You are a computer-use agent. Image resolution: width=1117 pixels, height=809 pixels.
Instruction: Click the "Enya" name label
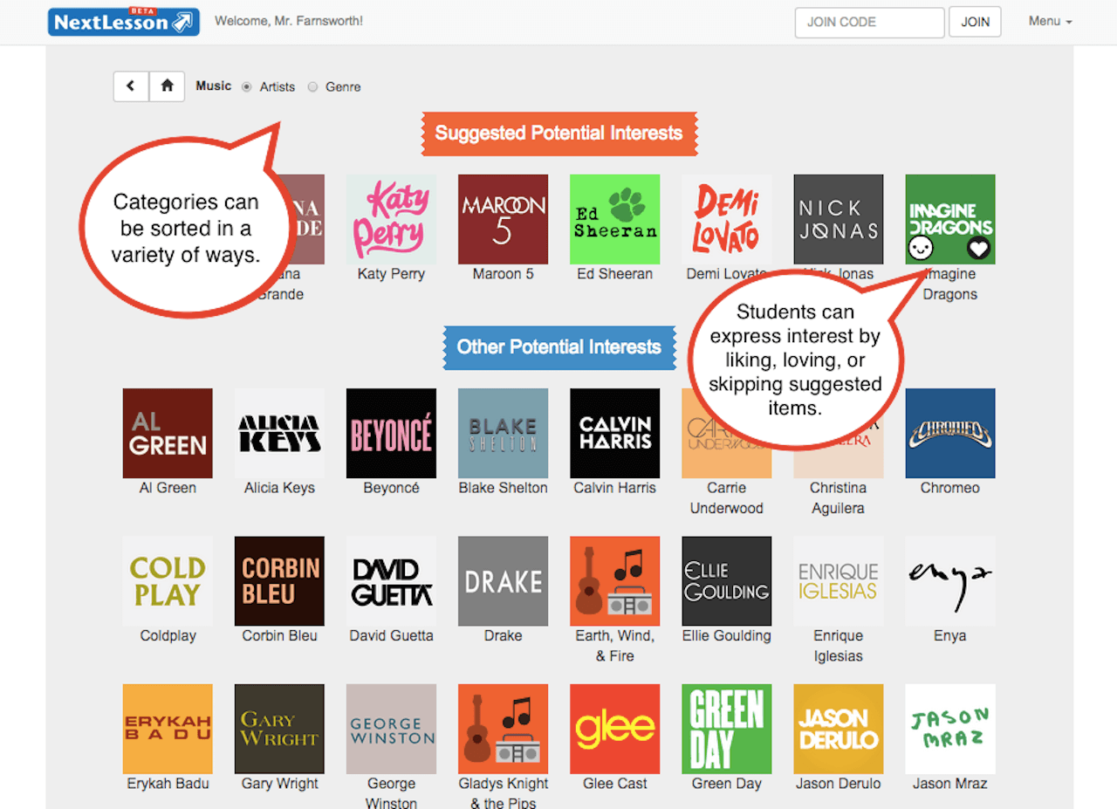pyautogui.click(x=949, y=636)
